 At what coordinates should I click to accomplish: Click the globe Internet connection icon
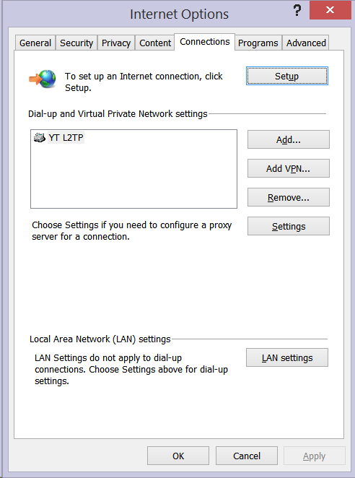click(43, 79)
